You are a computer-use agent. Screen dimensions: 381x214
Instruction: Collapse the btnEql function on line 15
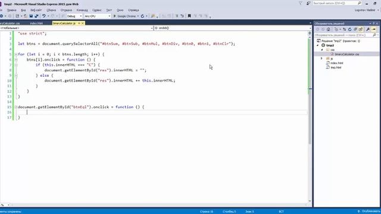(16, 107)
